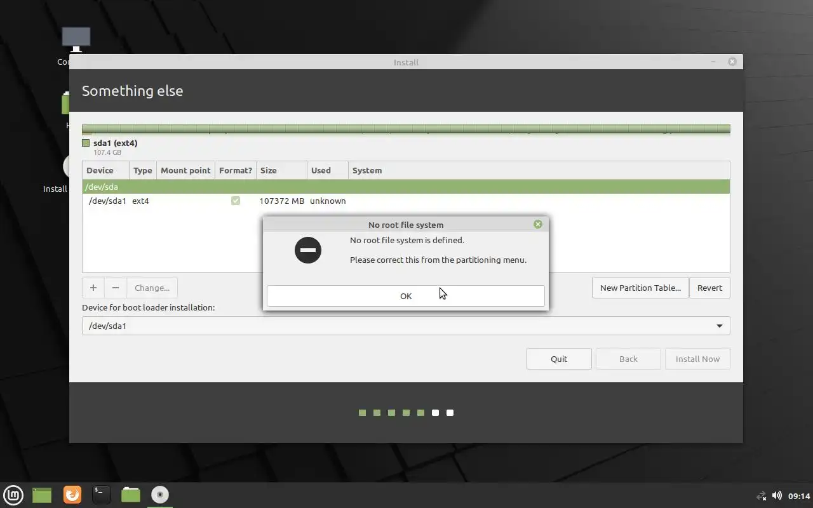
Task: Click the green partition usage bar
Action: [406, 129]
